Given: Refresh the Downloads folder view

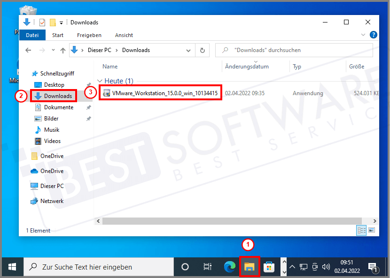Looking at the screenshot, I should (x=203, y=50).
